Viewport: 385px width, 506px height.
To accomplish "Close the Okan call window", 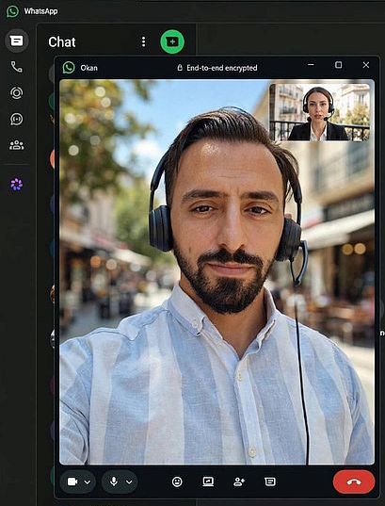I will tap(366, 65).
